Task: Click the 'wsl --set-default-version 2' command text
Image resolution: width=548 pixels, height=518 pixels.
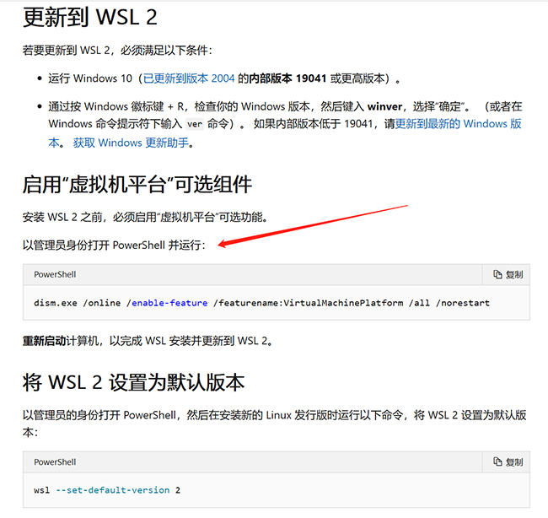Action: click(107, 490)
